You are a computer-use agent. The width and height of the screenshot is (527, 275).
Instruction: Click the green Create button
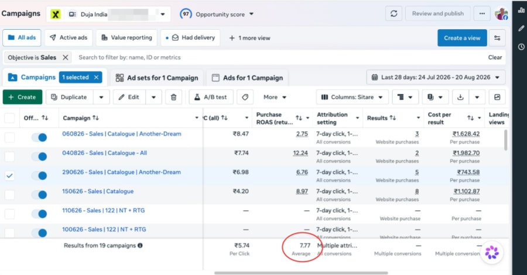tap(22, 97)
